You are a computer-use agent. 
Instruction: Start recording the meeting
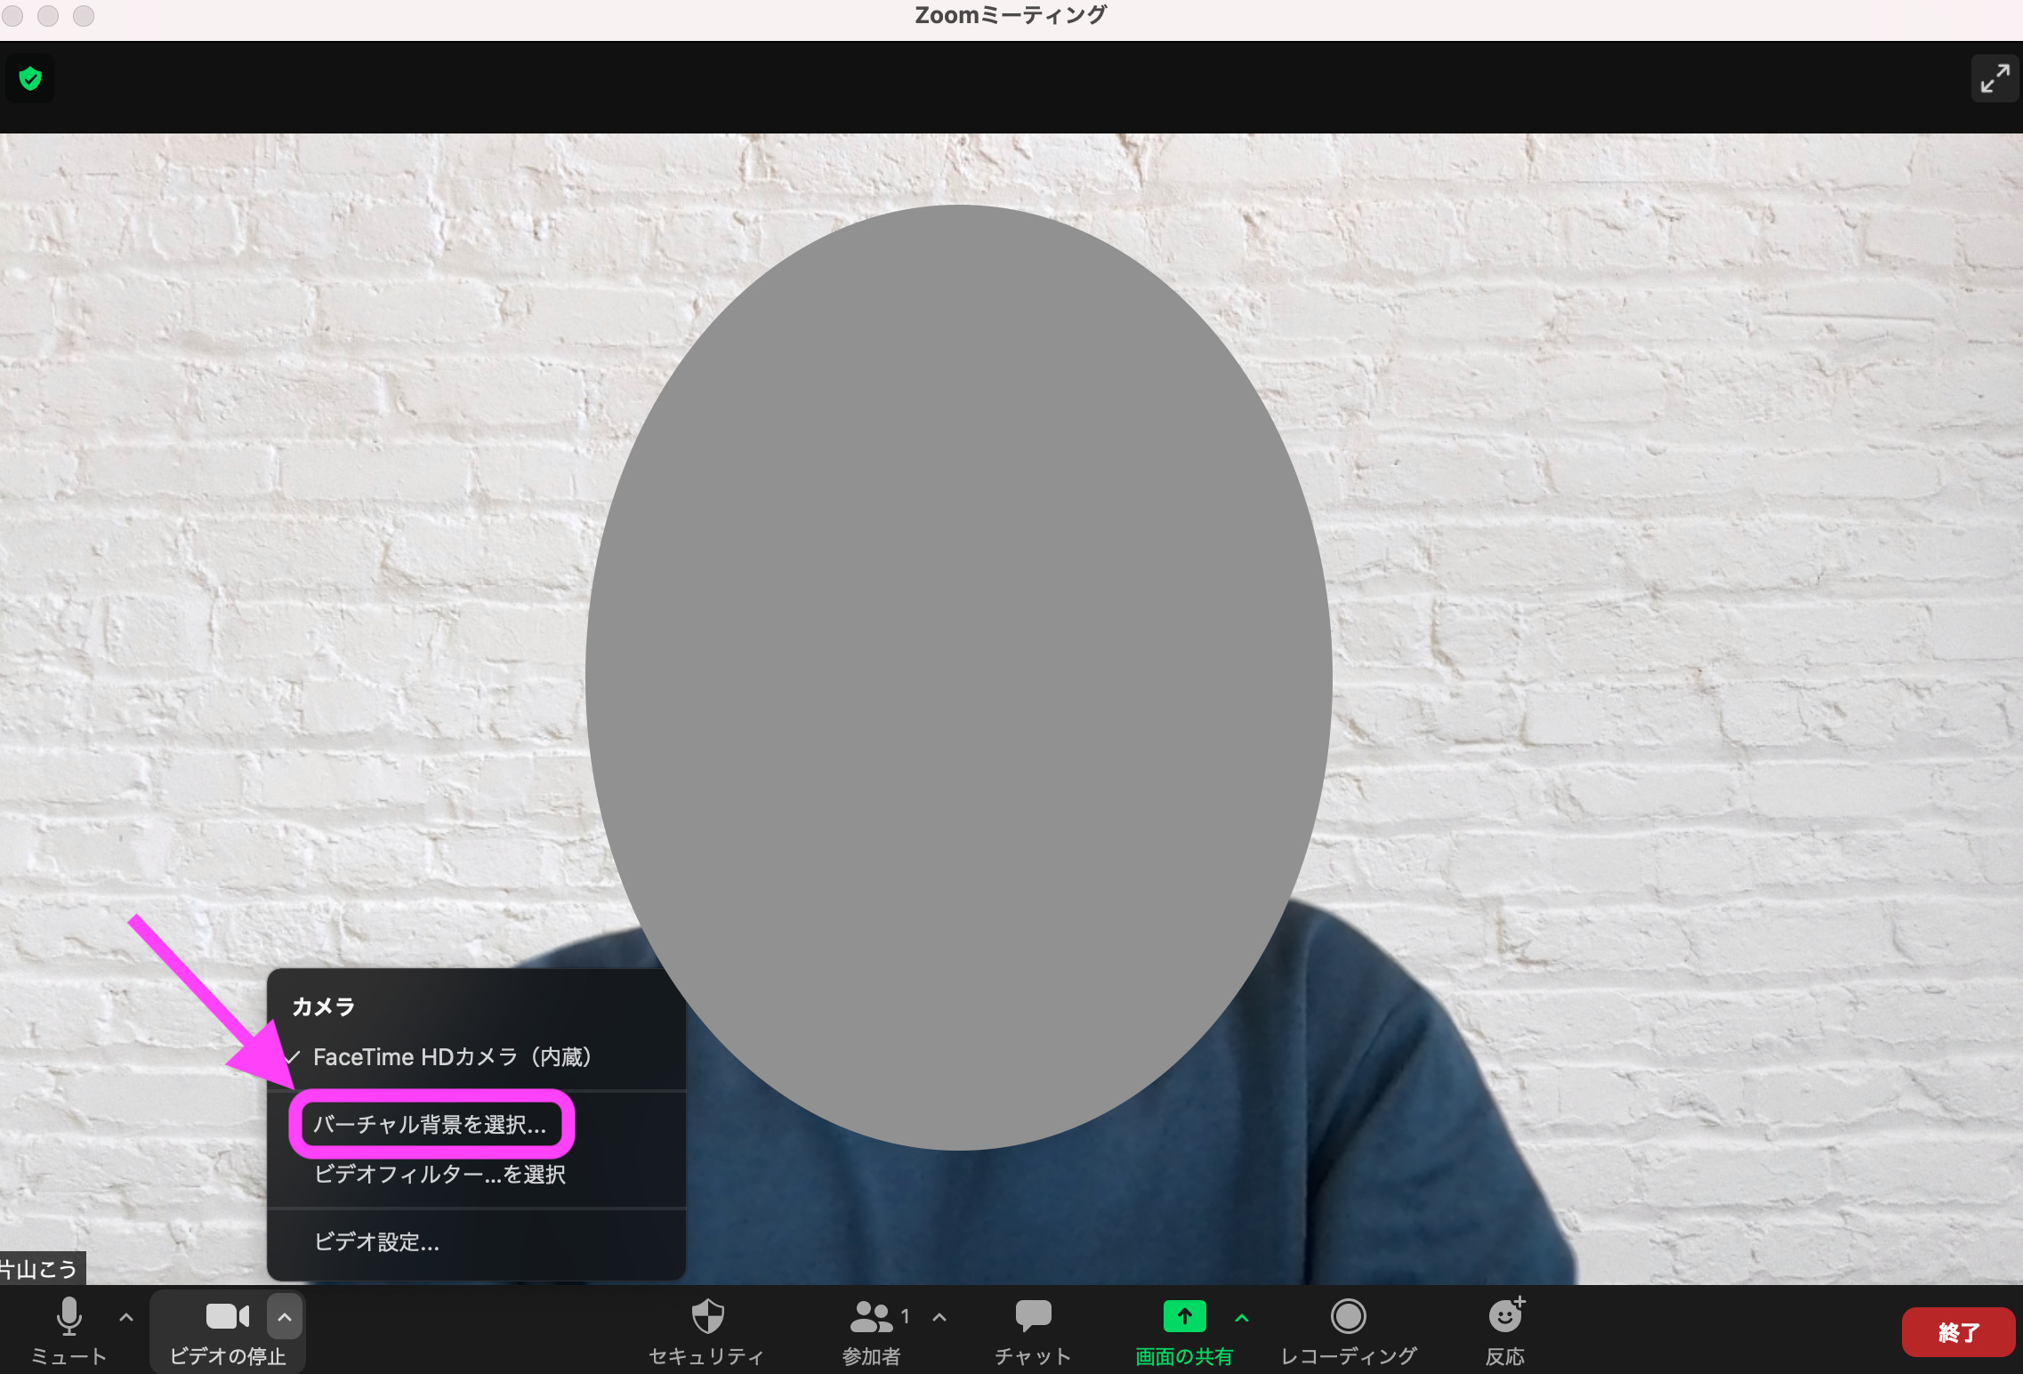tap(1349, 1331)
